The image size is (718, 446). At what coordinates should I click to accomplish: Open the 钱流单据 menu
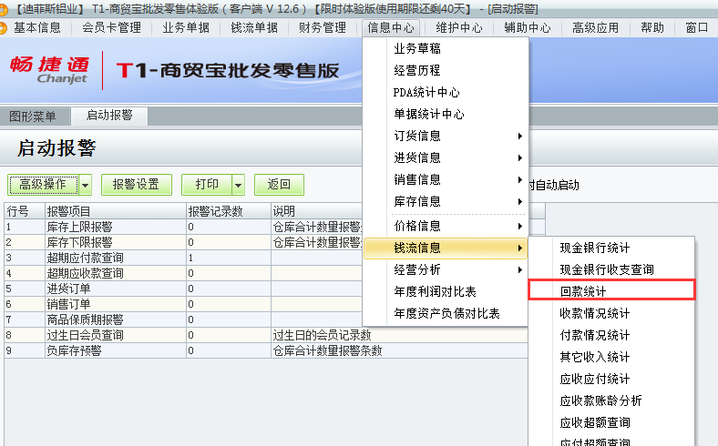pos(254,28)
